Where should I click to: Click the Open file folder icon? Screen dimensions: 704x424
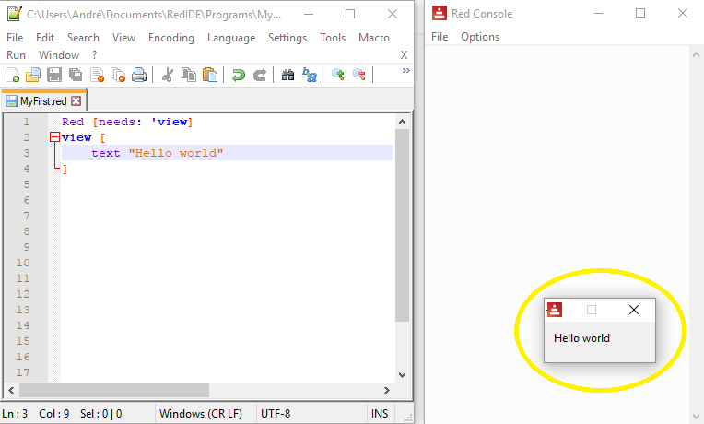click(33, 75)
